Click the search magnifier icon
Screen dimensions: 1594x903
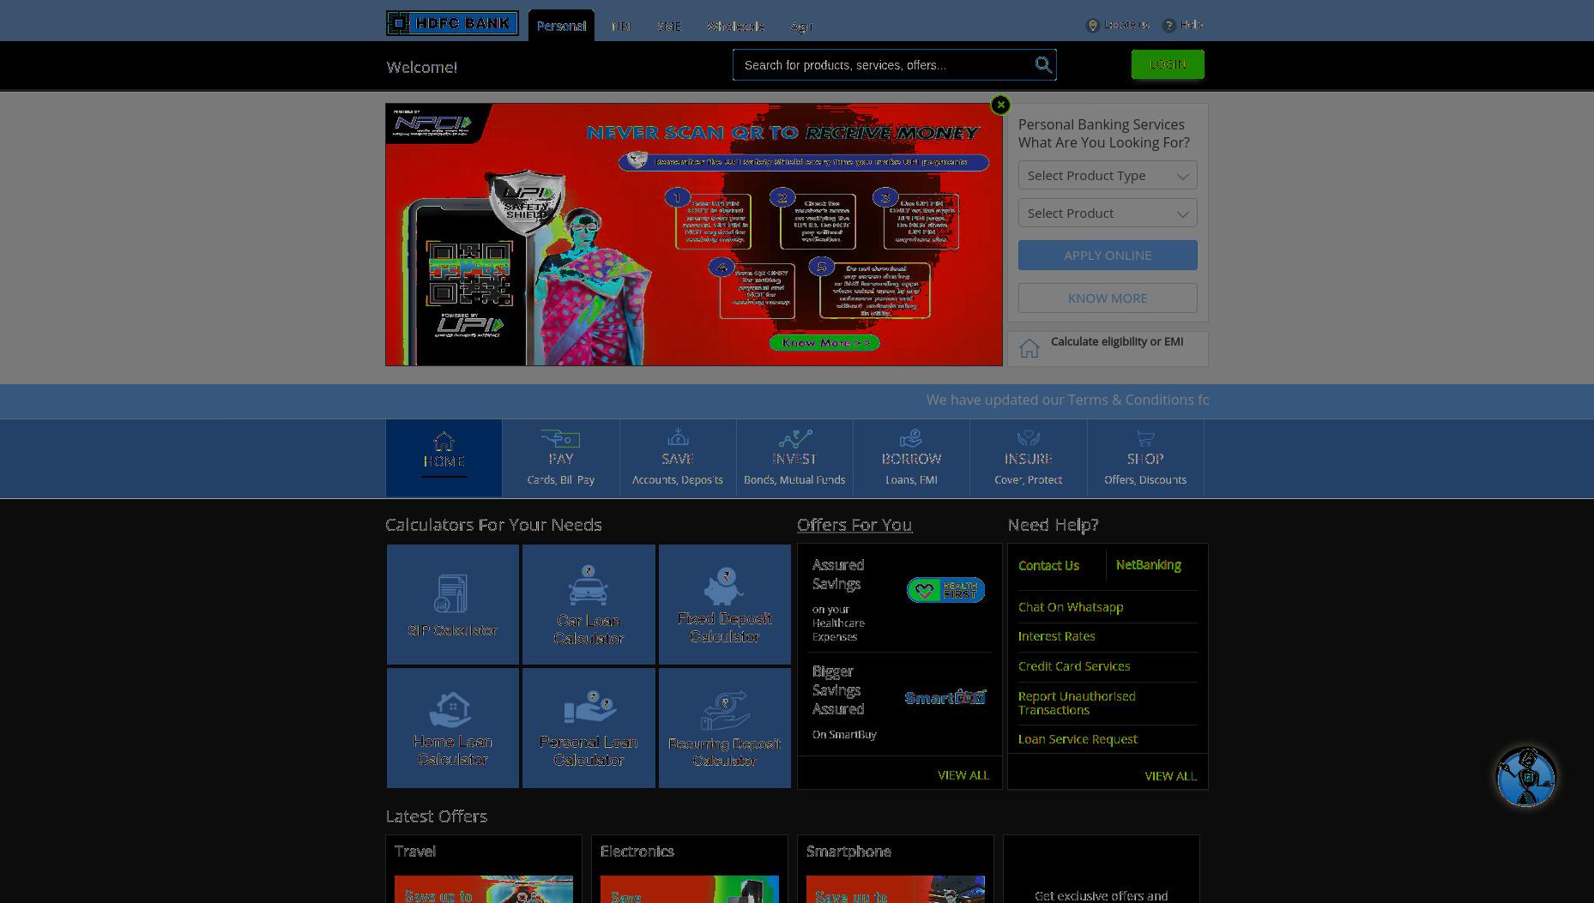click(x=1043, y=65)
